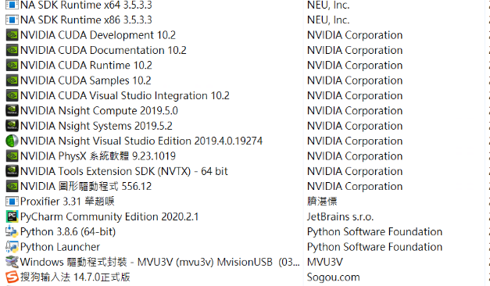This screenshot has width=490, height=286.
Task: Click the Nsight Systems 2019.5.2 icon
Action: [x=12, y=126]
